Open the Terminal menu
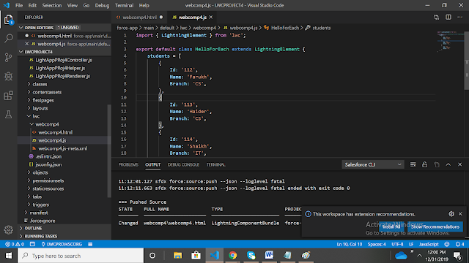 tap(124, 5)
